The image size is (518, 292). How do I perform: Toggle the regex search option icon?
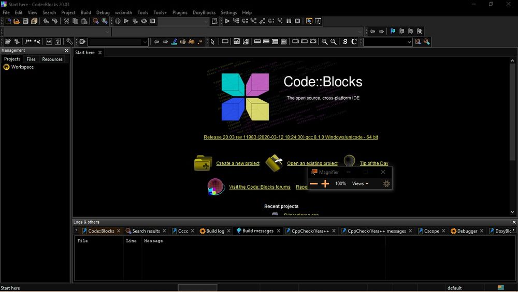199,42
